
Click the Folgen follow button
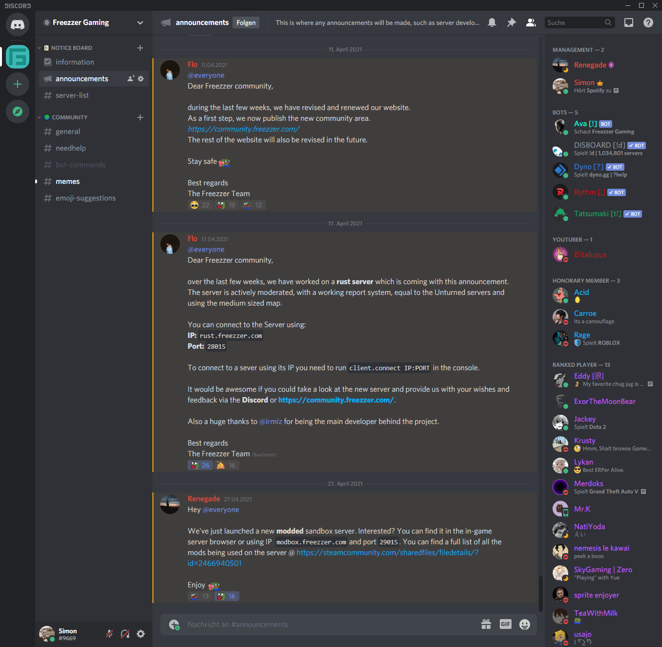pos(246,22)
